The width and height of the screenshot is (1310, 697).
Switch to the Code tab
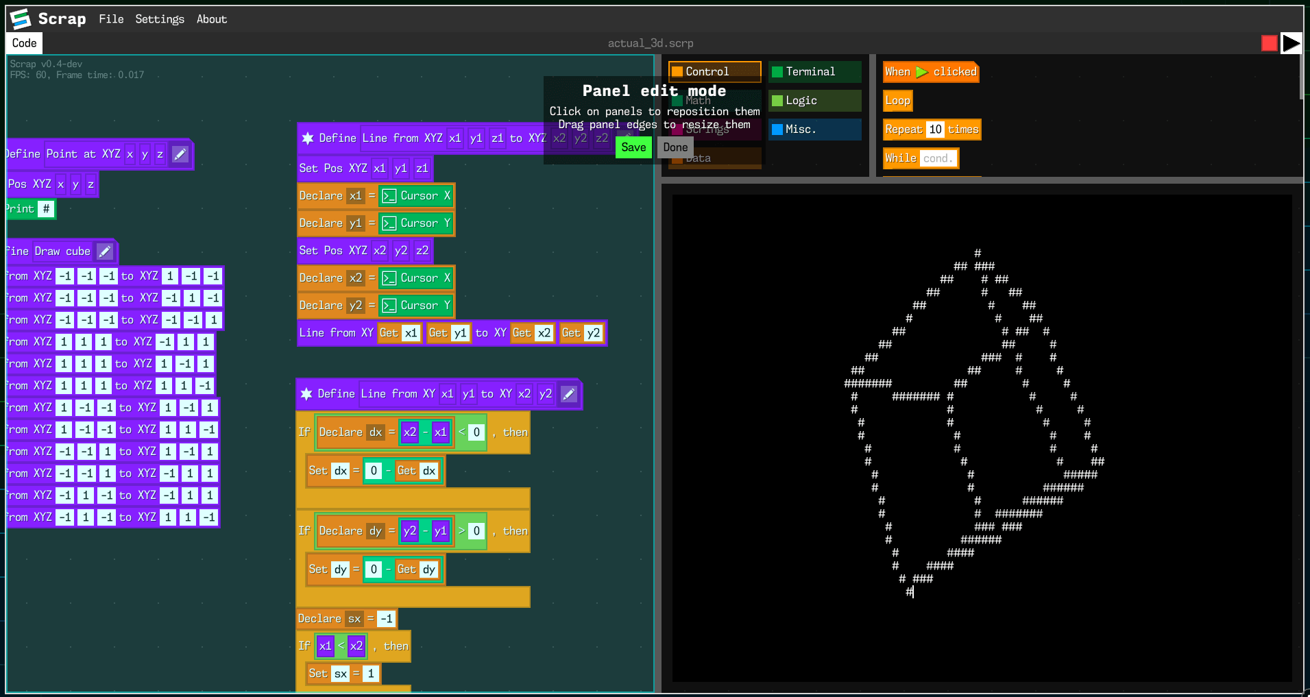tap(23, 42)
